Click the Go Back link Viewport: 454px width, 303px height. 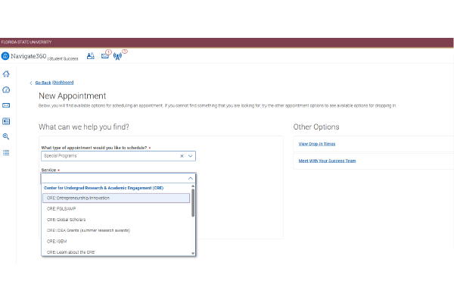tap(42, 82)
